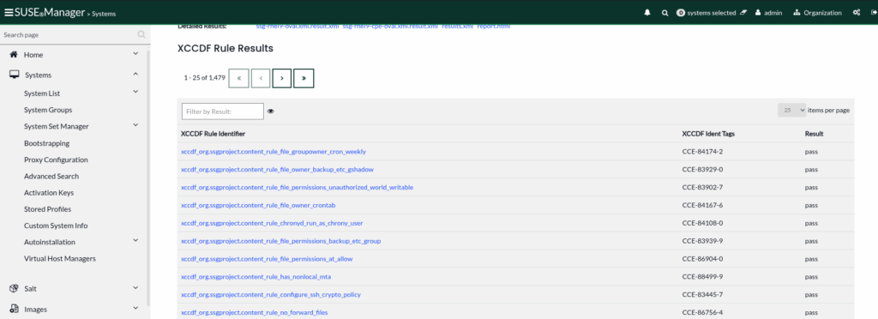The width and height of the screenshot is (878, 319).
Task: Open Custom System Info in the sidebar
Action: click(56, 226)
